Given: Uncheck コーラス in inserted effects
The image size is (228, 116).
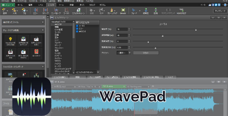Looking at the screenshot, I should tap(77, 26).
